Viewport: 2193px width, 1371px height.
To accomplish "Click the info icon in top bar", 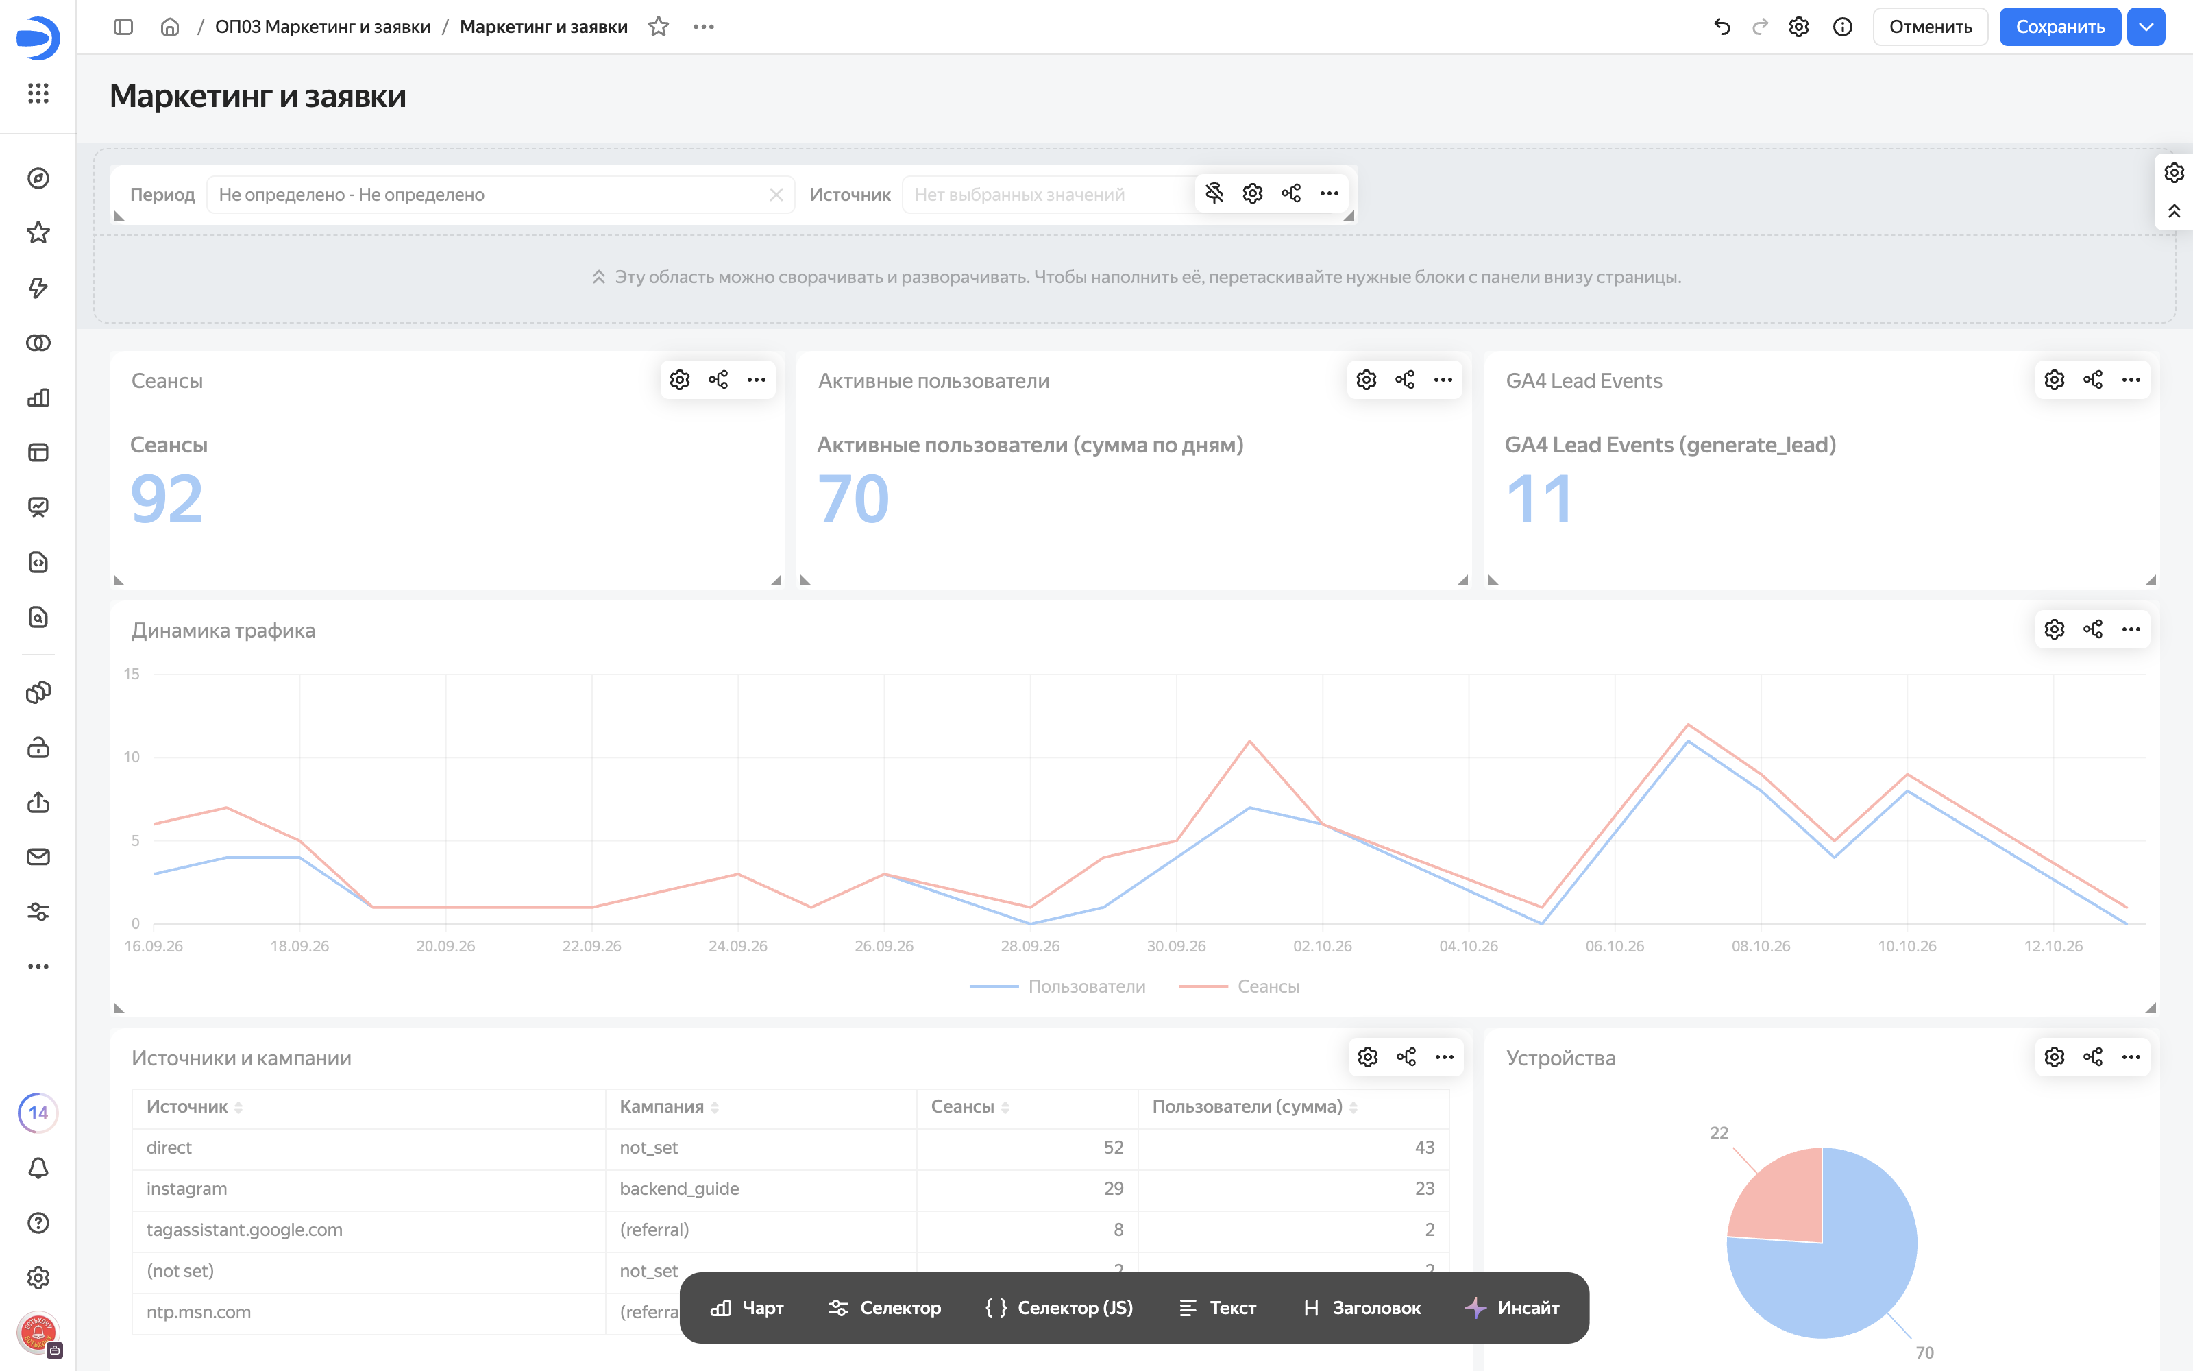I will (1842, 26).
